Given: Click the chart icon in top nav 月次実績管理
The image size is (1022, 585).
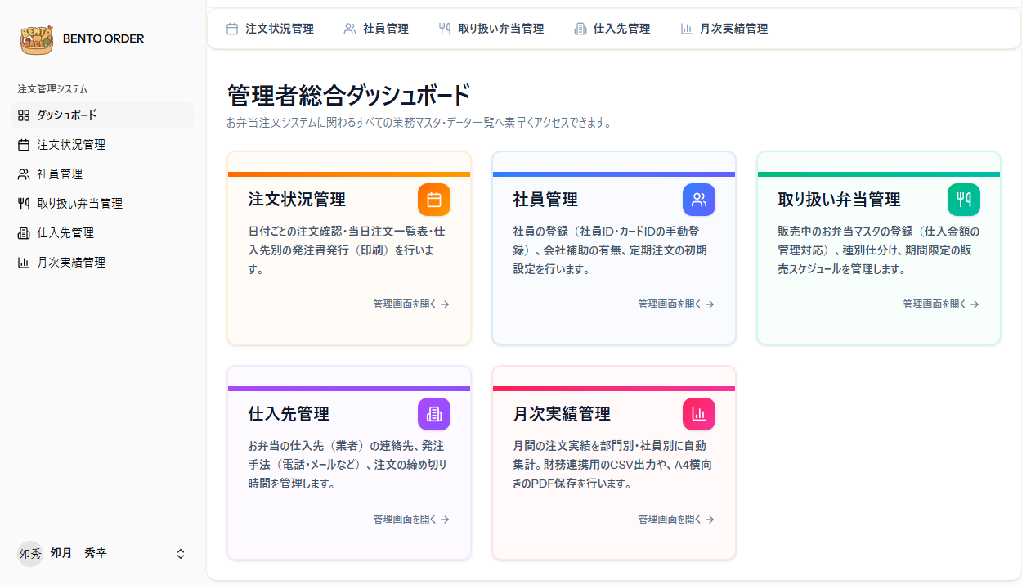Looking at the screenshot, I should (687, 29).
